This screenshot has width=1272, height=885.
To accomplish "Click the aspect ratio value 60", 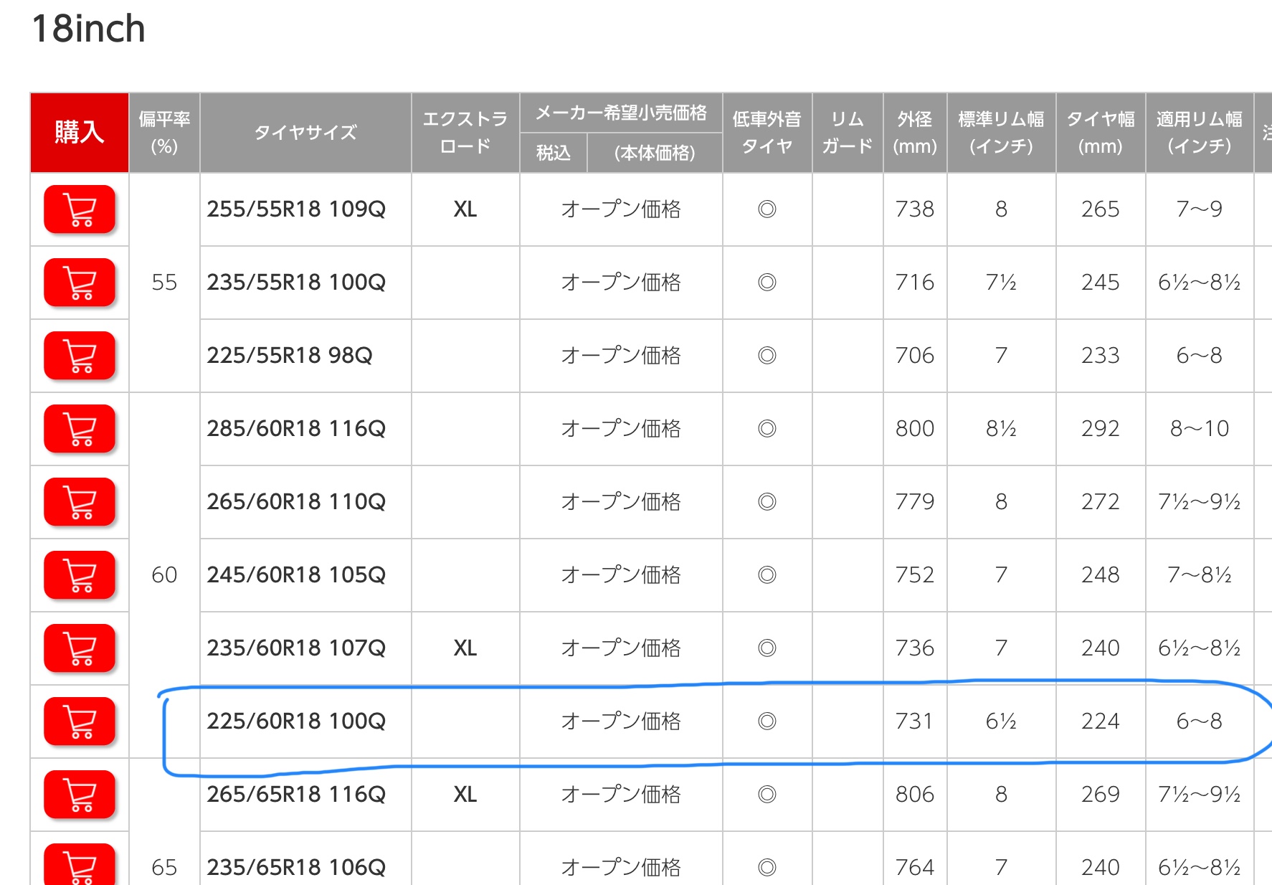I will [x=164, y=575].
